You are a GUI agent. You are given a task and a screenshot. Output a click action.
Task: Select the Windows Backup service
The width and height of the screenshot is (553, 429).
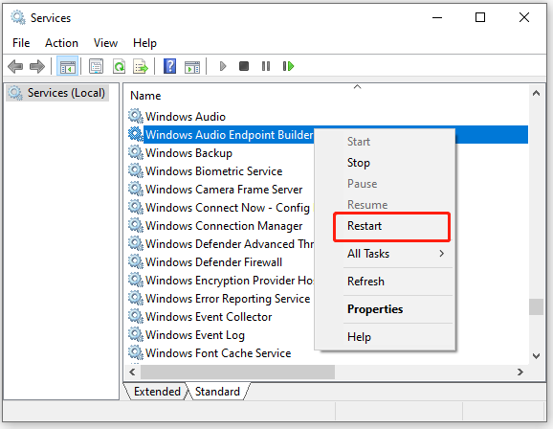click(188, 153)
